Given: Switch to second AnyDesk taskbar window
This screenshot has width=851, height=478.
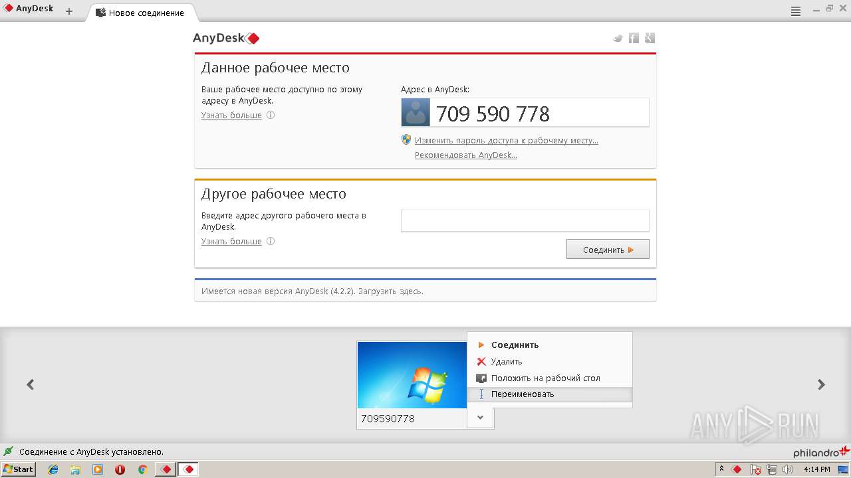Looking at the screenshot, I should coord(188,469).
